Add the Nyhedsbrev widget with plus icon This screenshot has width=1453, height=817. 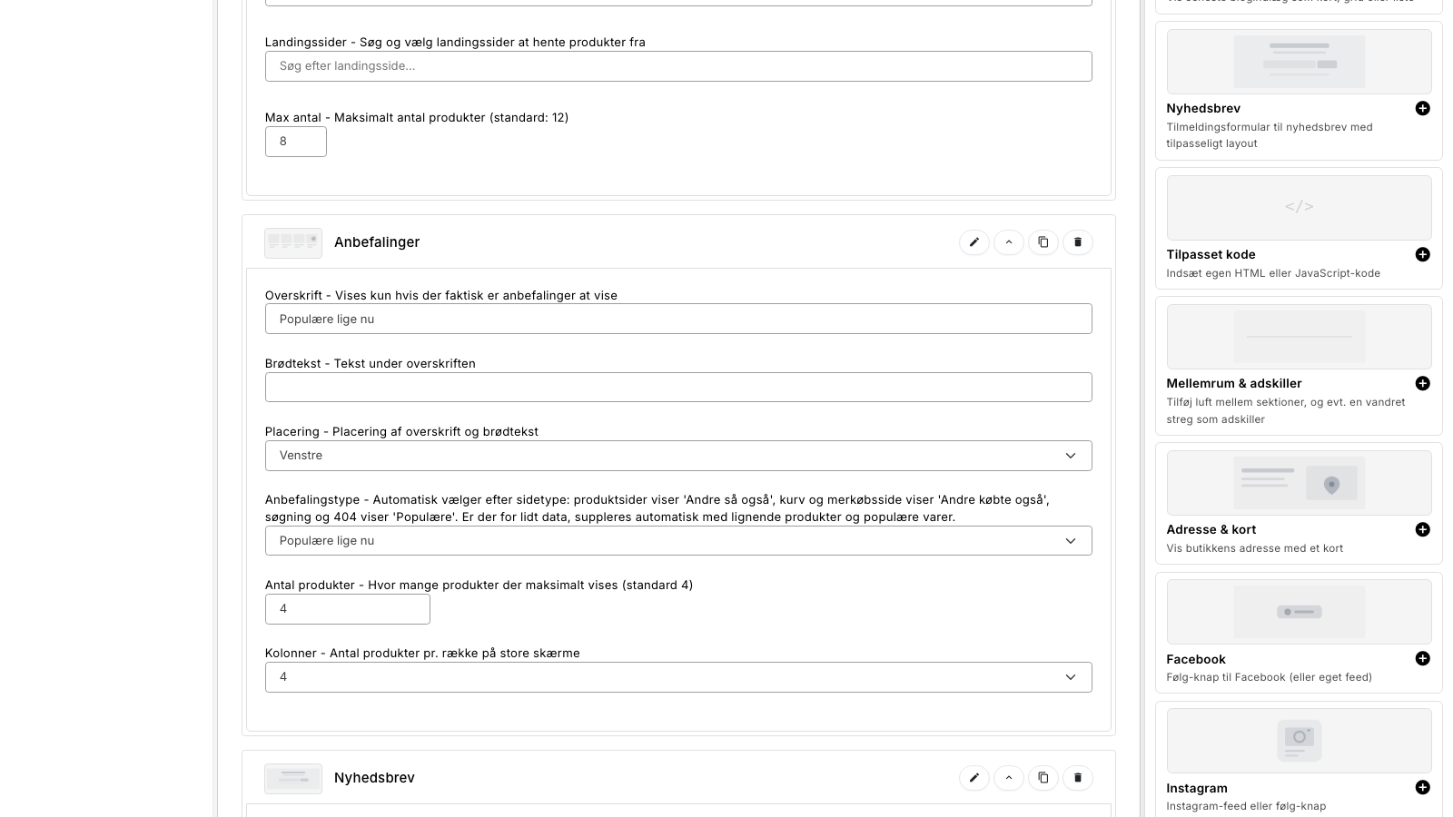point(1423,108)
